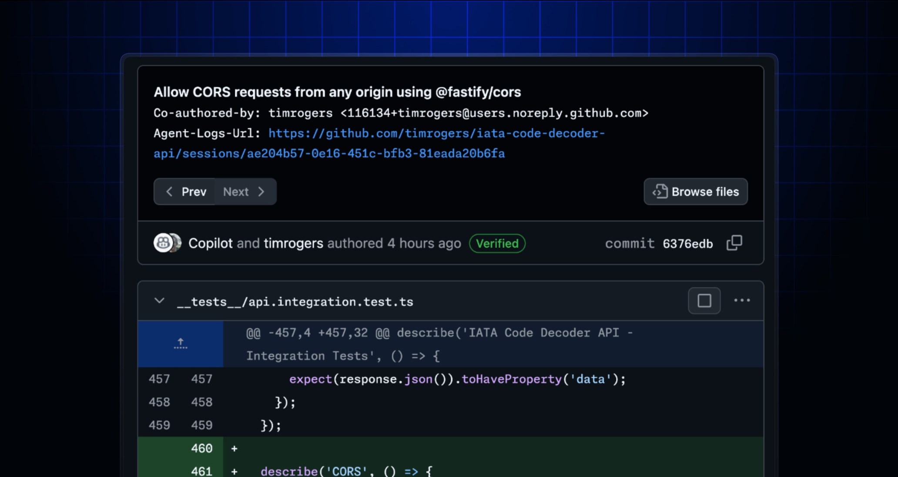The width and height of the screenshot is (898, 477).
Task: Collapse the api.integration.test.ts file diff
Action: (159, 301)
